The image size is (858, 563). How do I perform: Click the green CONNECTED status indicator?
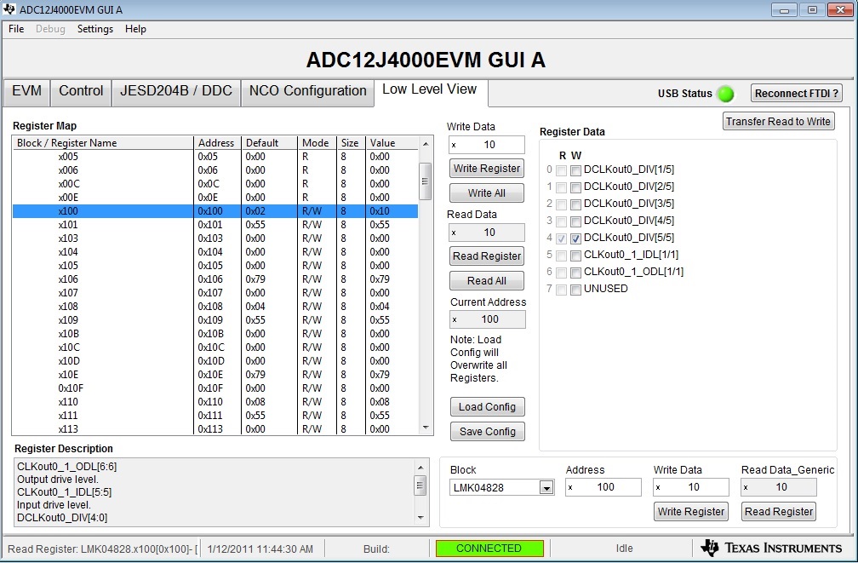[489, 549]
